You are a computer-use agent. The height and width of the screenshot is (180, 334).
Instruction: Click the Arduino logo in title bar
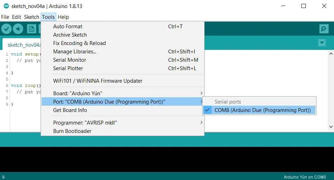6,6
